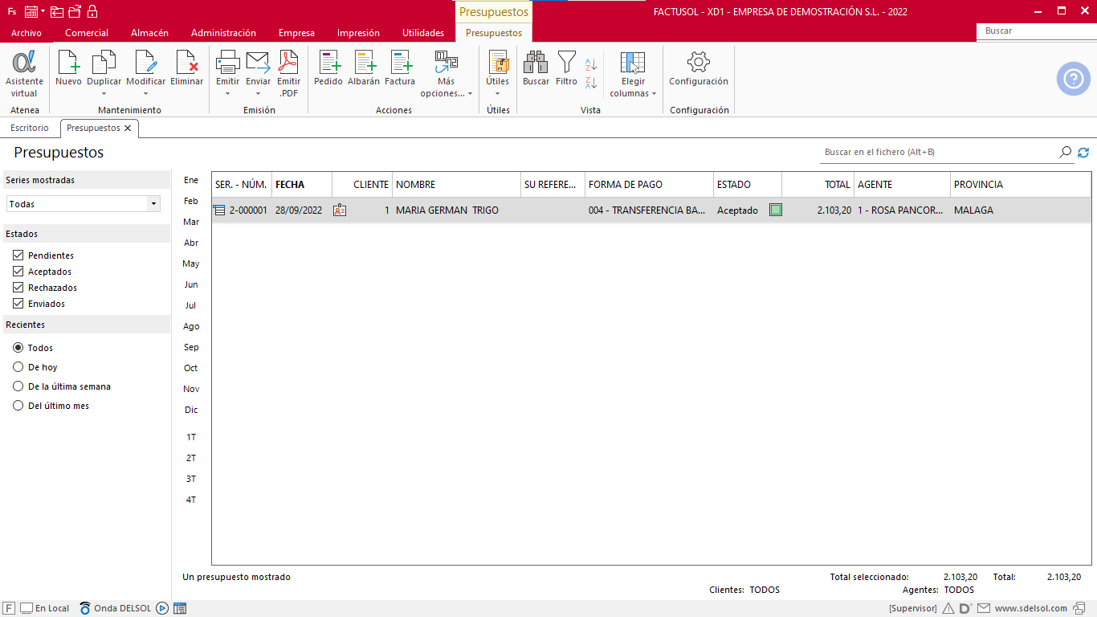Screen dimensions: 1097x617
Task: Open the Archivo menu
Action: [x=27, y=33]
